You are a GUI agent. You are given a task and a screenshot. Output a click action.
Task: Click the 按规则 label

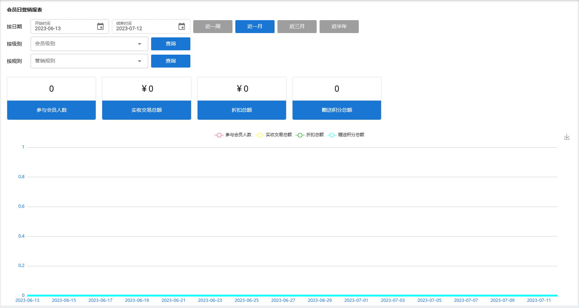tap(14, 61)
